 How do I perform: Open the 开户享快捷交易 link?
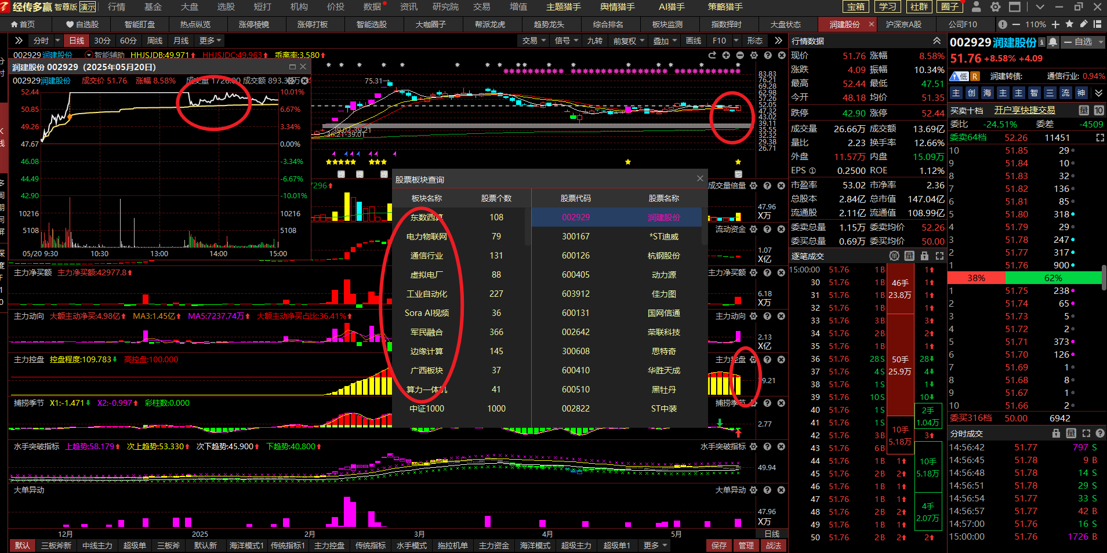coord(1024,110)
